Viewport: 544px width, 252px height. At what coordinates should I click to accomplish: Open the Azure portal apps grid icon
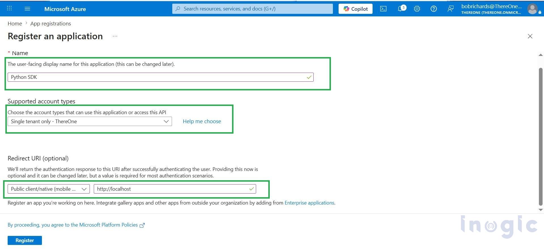pyautogui.click(x=9, y=8)
